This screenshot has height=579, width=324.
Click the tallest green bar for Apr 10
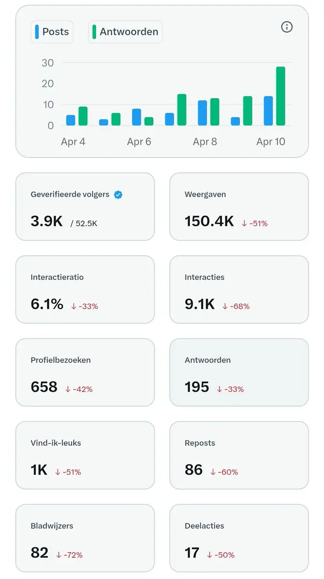[x=281, y=96]
